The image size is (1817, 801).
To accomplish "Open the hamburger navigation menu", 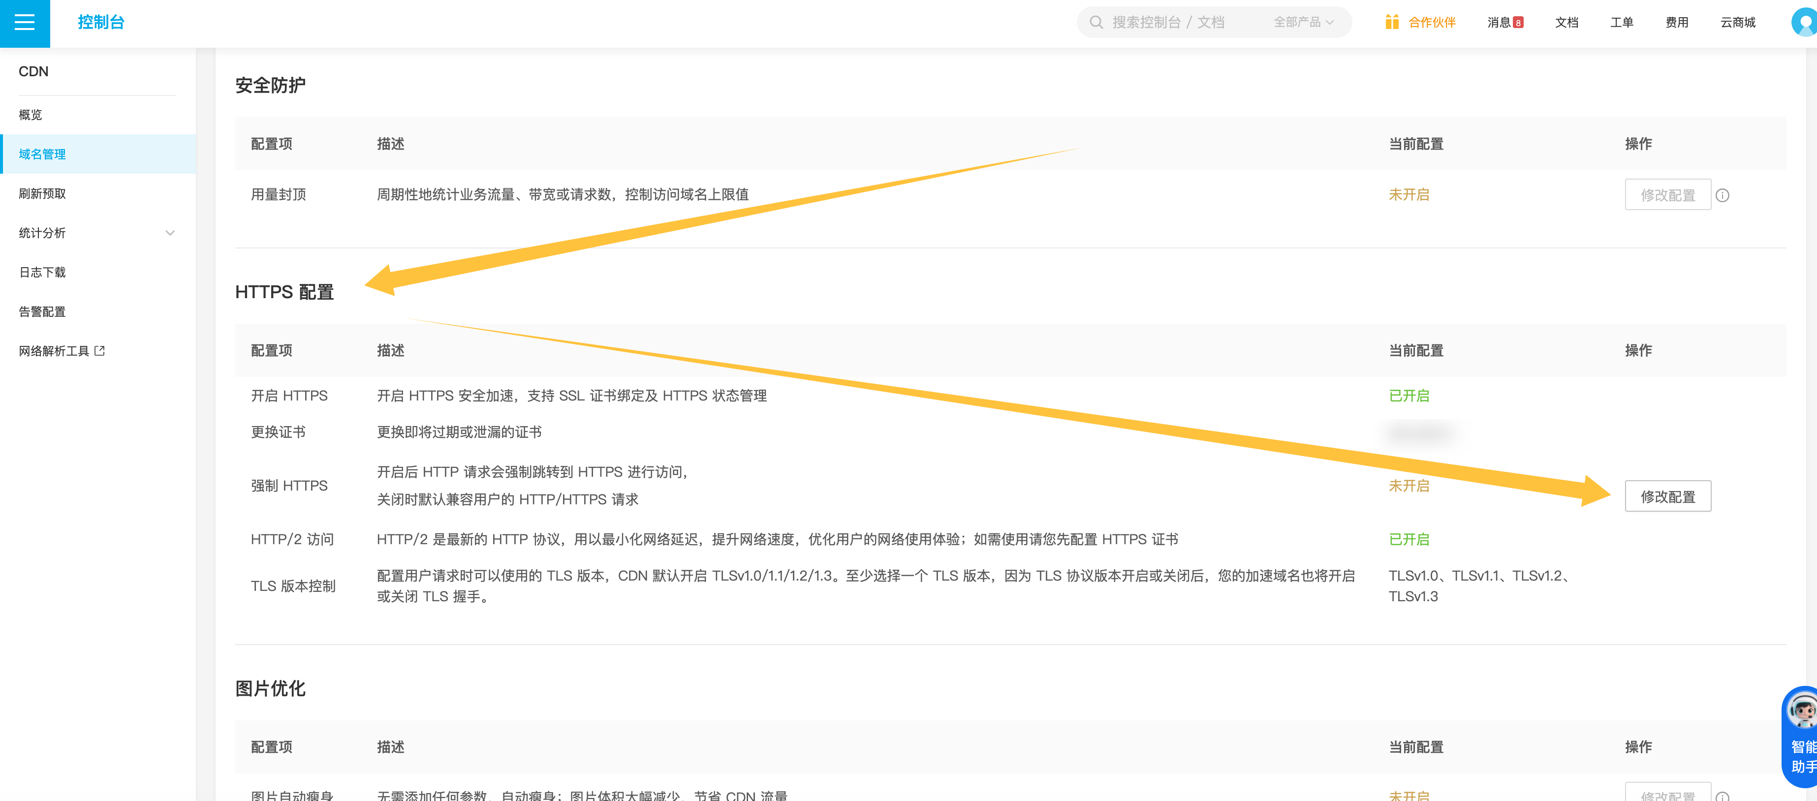I will click(x=25, y=23).
